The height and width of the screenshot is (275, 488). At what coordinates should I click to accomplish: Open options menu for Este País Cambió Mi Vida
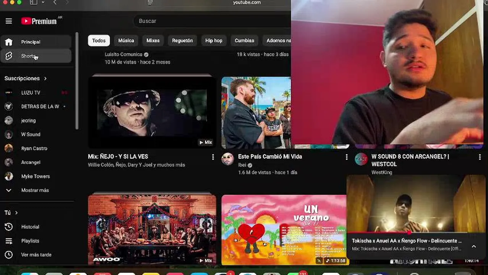click(x=346, y=157)
